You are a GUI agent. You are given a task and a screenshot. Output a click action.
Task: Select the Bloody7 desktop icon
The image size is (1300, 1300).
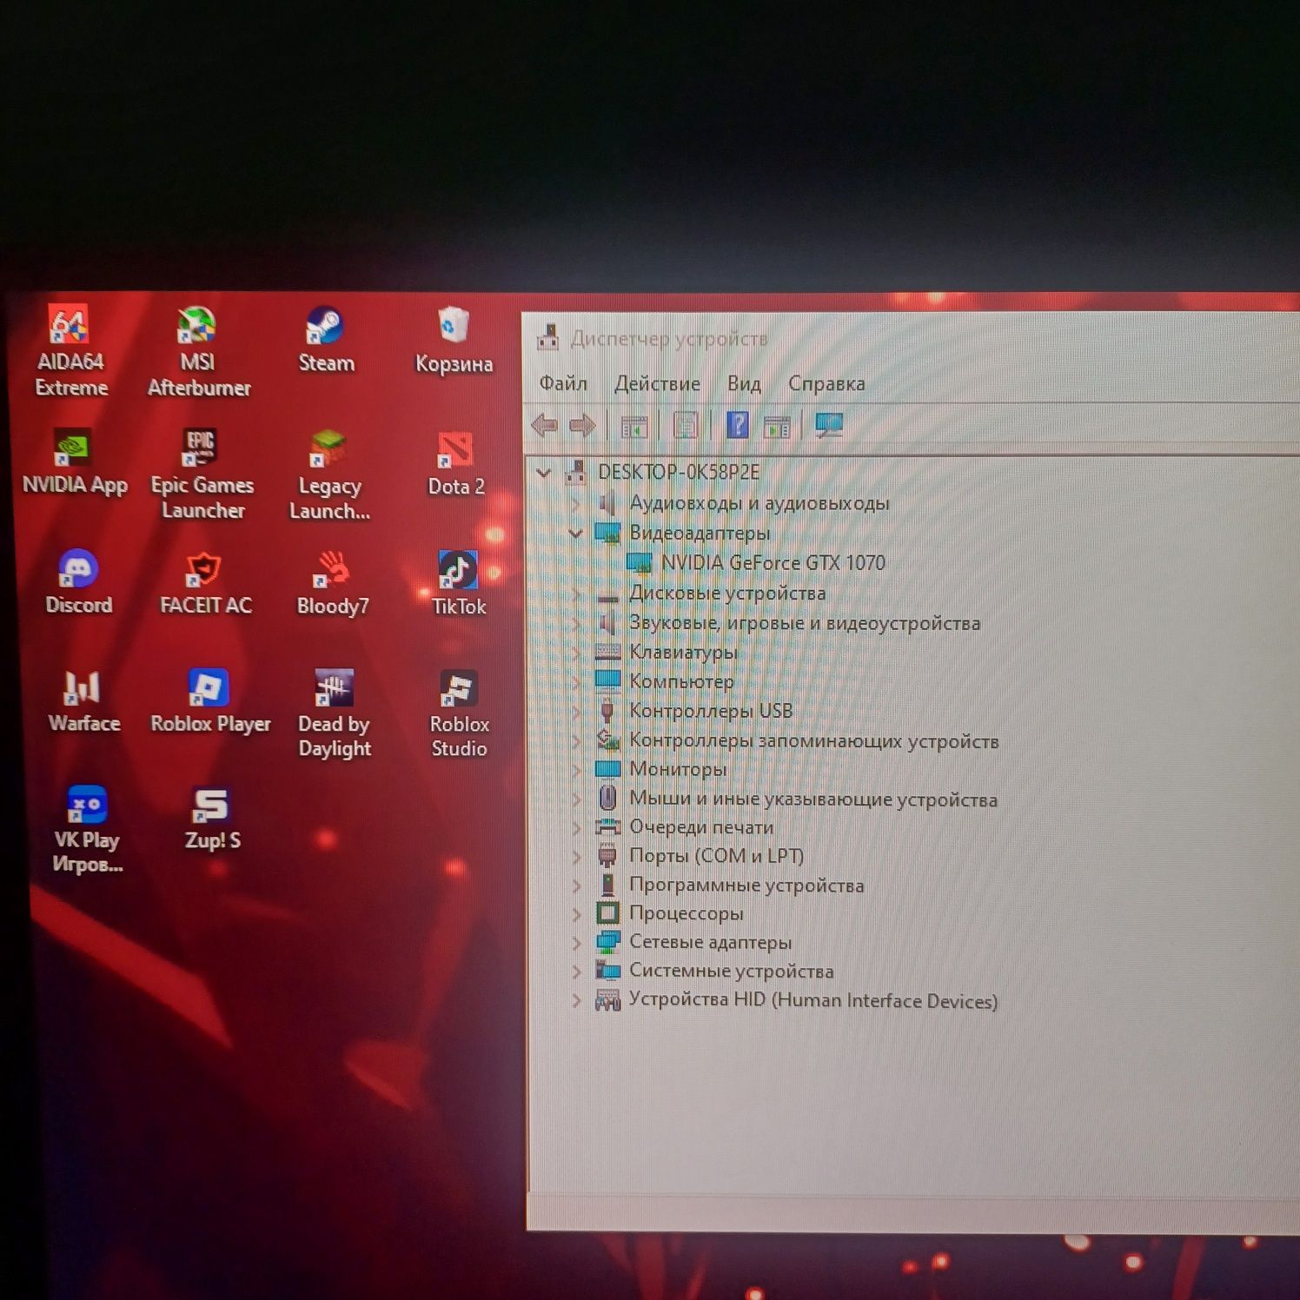point(333,583)
